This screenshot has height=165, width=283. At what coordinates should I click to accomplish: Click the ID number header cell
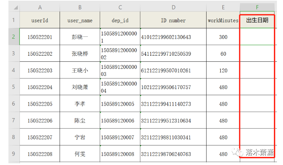[173, 20]
